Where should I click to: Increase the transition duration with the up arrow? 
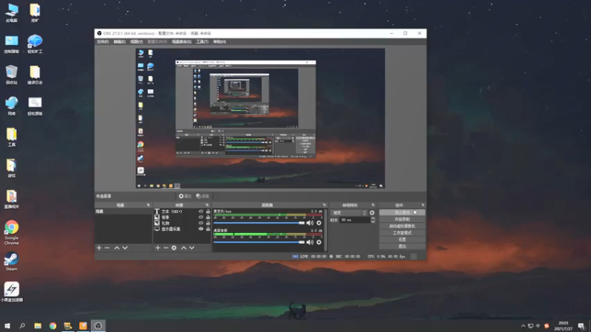(373, 218)
